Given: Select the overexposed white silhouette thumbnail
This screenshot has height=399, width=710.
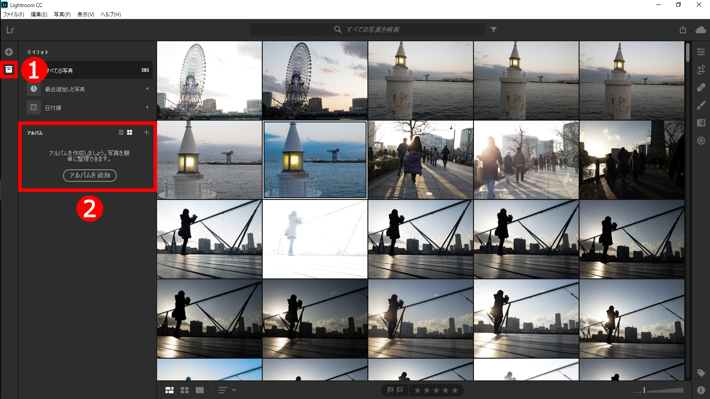Looking at the screenshot, I should (315, 239).
